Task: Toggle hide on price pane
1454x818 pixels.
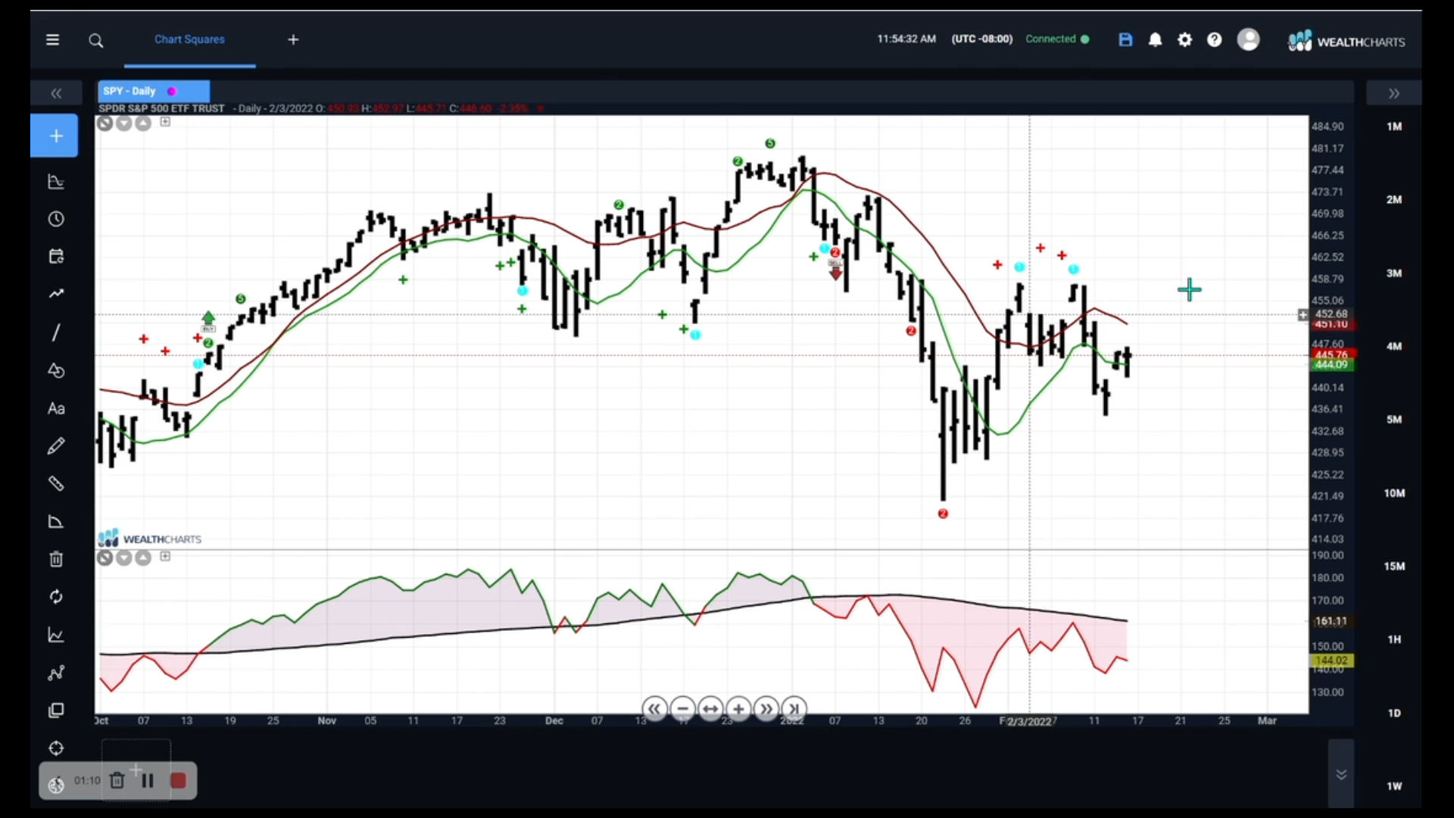Action: tap(105, 123)
